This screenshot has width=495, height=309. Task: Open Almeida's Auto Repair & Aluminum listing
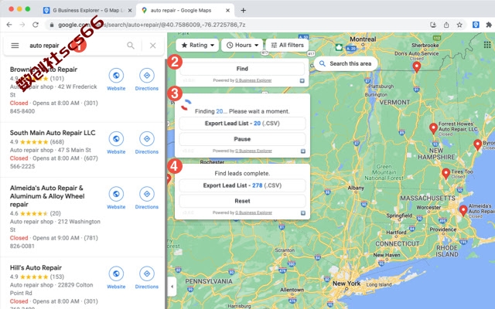[47, 196]
